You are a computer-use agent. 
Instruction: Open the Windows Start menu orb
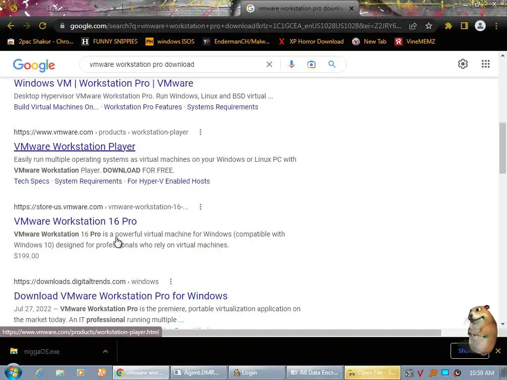point(13,372)
